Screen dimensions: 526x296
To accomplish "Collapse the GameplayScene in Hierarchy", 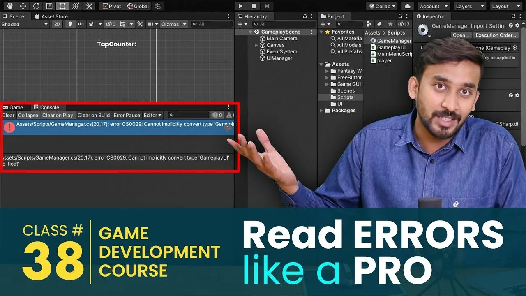I will [x=250, y=32].
